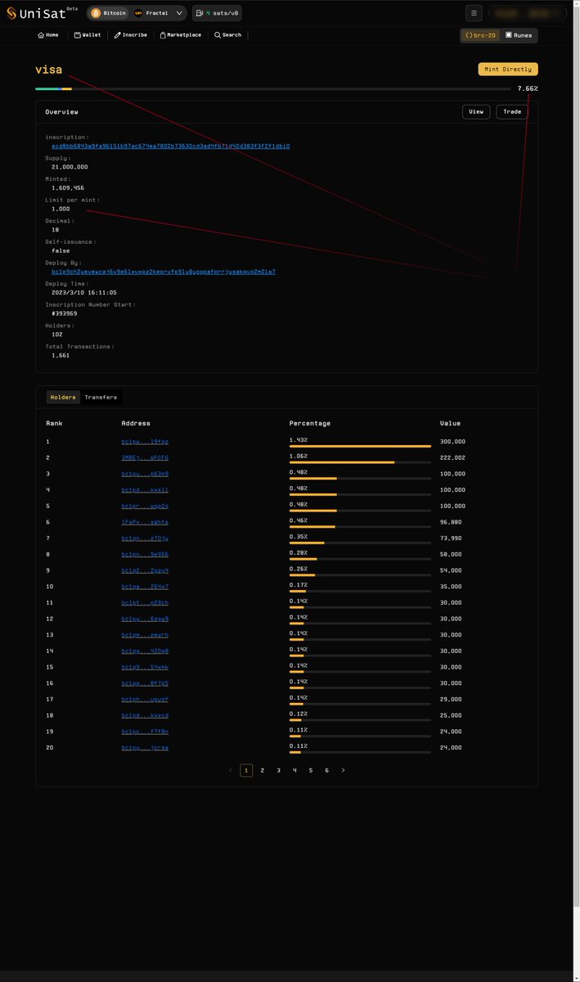The height and width of the screenshot is (982, 580).
Task: Click deploy time 2023/3/10 16:11:05
Action: 84,292
